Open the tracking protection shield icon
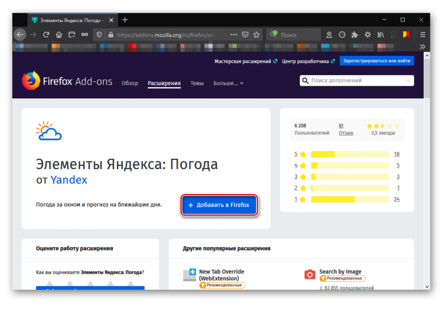Viewport: 443px width, 313px height. tap(99, 35)
